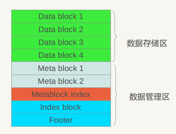The width and height of the screenshot is (176, 134).
Task: Click the "Index block" text label
Action: pyautogui.click(x=61, y=107)
